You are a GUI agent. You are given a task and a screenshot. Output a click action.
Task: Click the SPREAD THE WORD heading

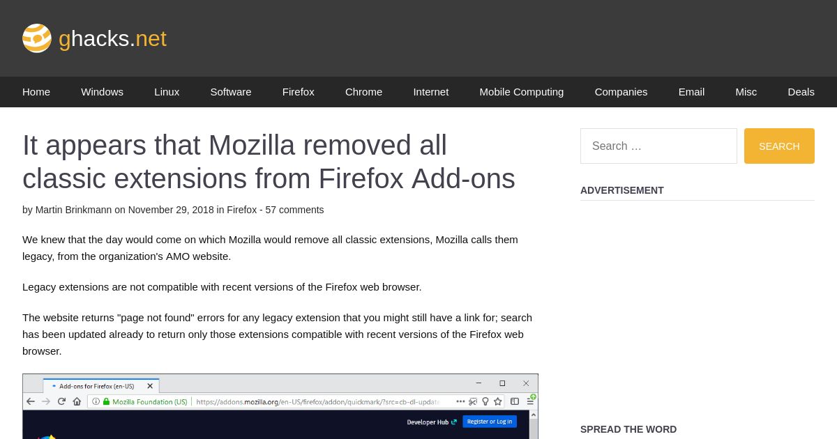628,429
